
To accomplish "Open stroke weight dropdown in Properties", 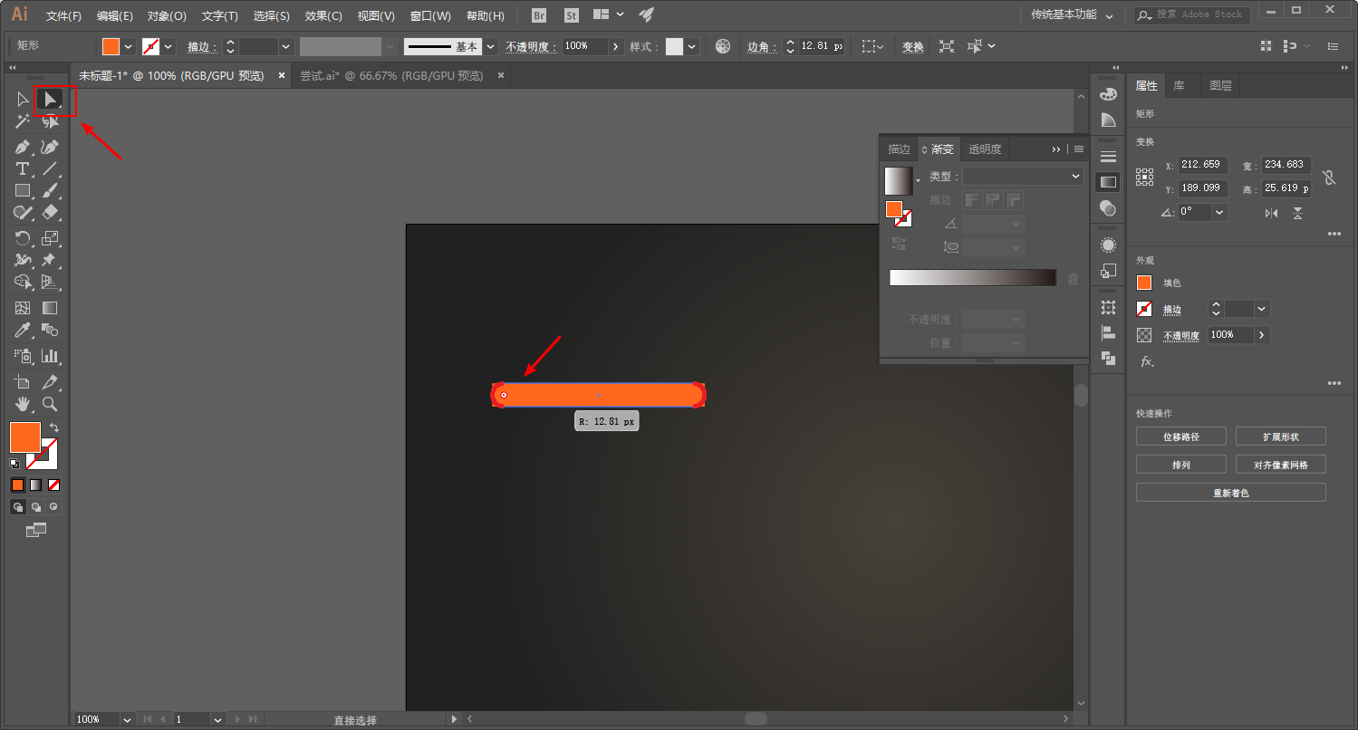I will 1261,309.
